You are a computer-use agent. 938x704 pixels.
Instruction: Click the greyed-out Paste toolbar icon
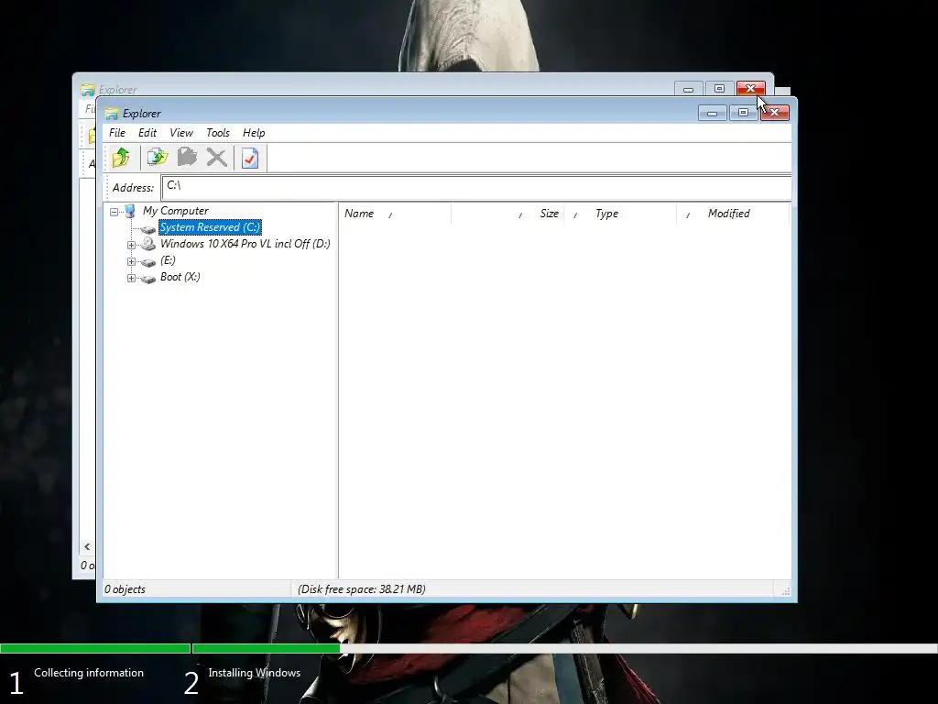coord(187,158)
